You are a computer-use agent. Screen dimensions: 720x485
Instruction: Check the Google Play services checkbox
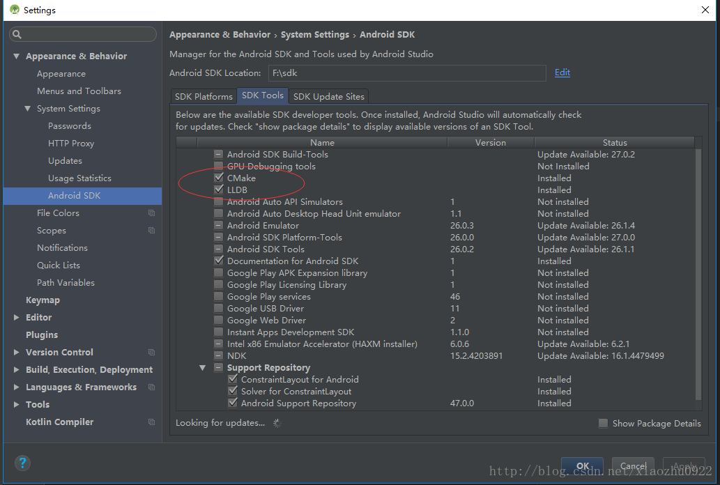[x=219, y=296]
